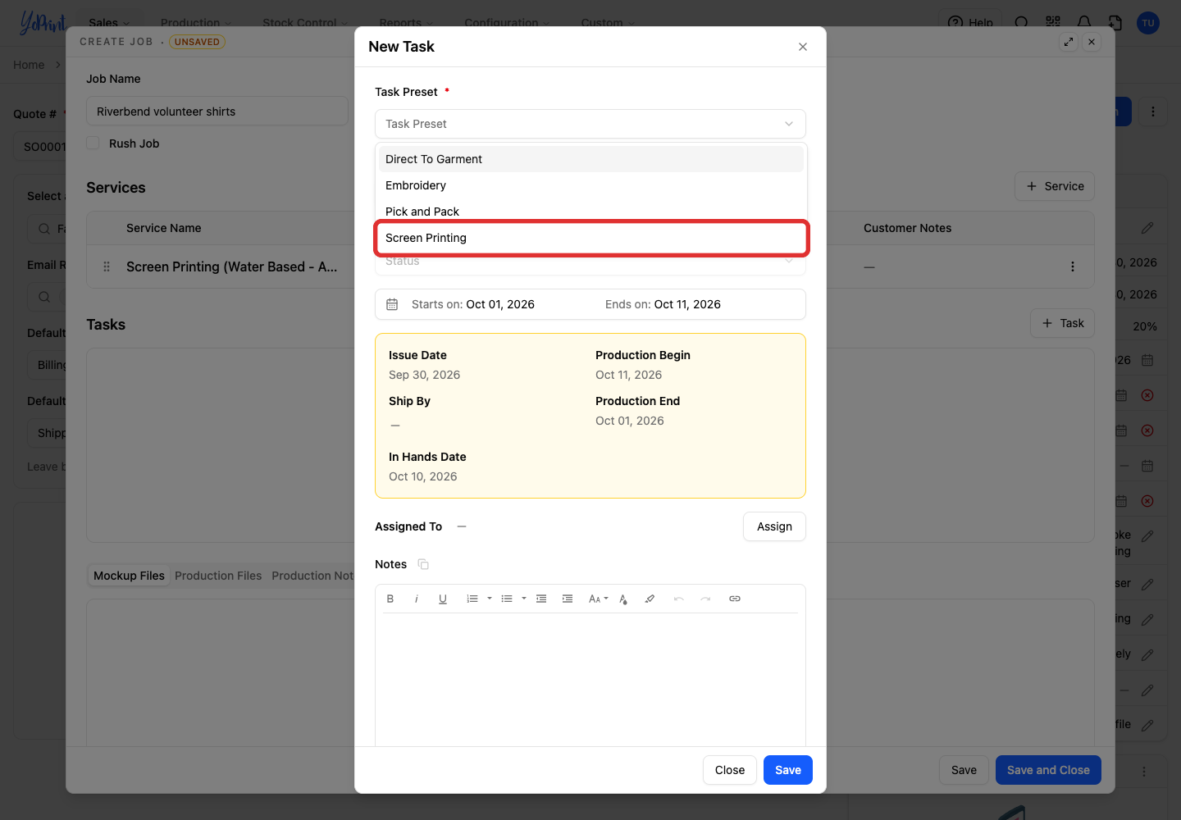
Task: Edit the Job Name input field
Action: [x=217, y=111]
